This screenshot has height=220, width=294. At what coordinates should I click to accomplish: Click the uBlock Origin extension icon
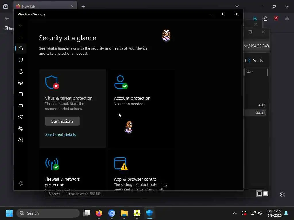click(276, 18)
